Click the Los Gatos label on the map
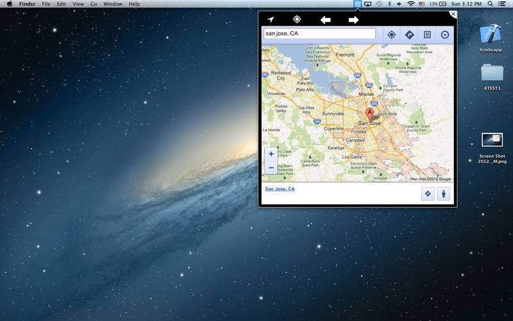Image resolution: width=513 pixels, height=321 pixels. (351, 157)
